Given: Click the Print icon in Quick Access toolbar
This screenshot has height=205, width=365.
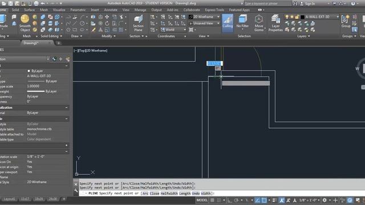Looking at the screenshot, I should 36,3.
